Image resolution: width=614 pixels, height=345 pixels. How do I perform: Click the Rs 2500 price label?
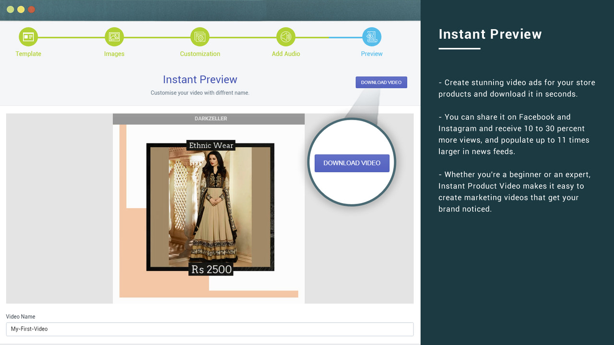point(211,269)
